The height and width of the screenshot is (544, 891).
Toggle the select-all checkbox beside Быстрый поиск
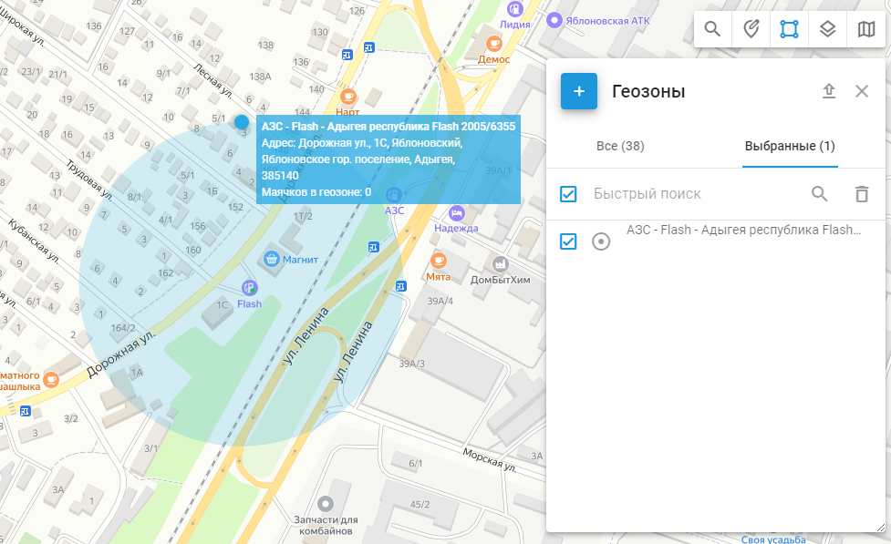pyautogui.click(x=568, y=194)
